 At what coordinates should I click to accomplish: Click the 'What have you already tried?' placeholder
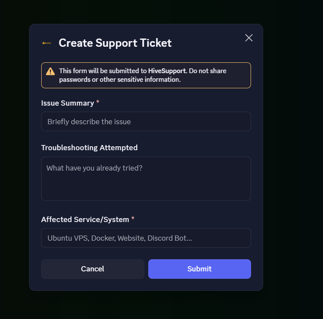95,168
